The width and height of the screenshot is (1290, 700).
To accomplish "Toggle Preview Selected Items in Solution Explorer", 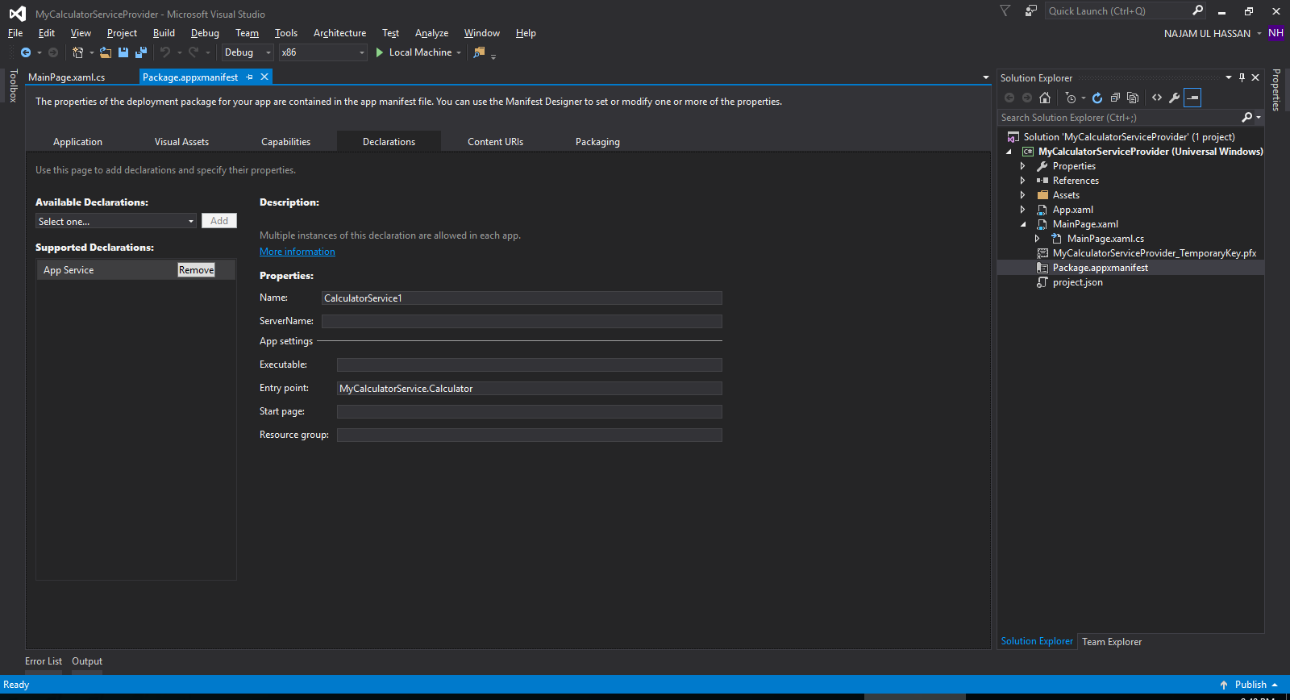I will coord(1192,98).
